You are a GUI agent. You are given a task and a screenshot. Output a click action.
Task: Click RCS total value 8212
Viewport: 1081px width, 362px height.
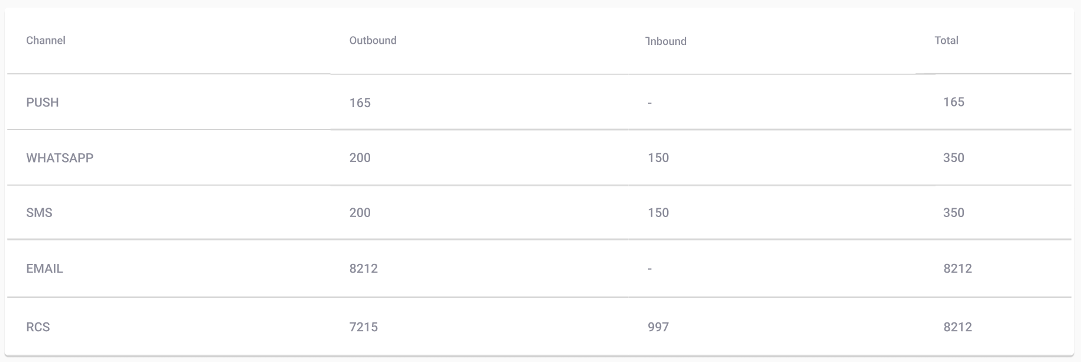(957, 327)
